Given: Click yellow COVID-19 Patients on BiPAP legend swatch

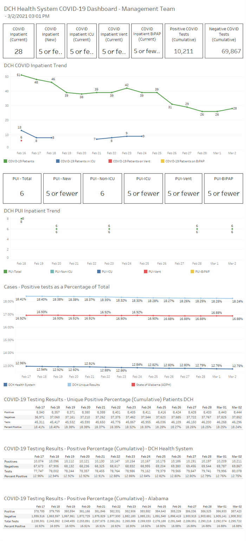Looking at the screenshot, I should [162, 161].
